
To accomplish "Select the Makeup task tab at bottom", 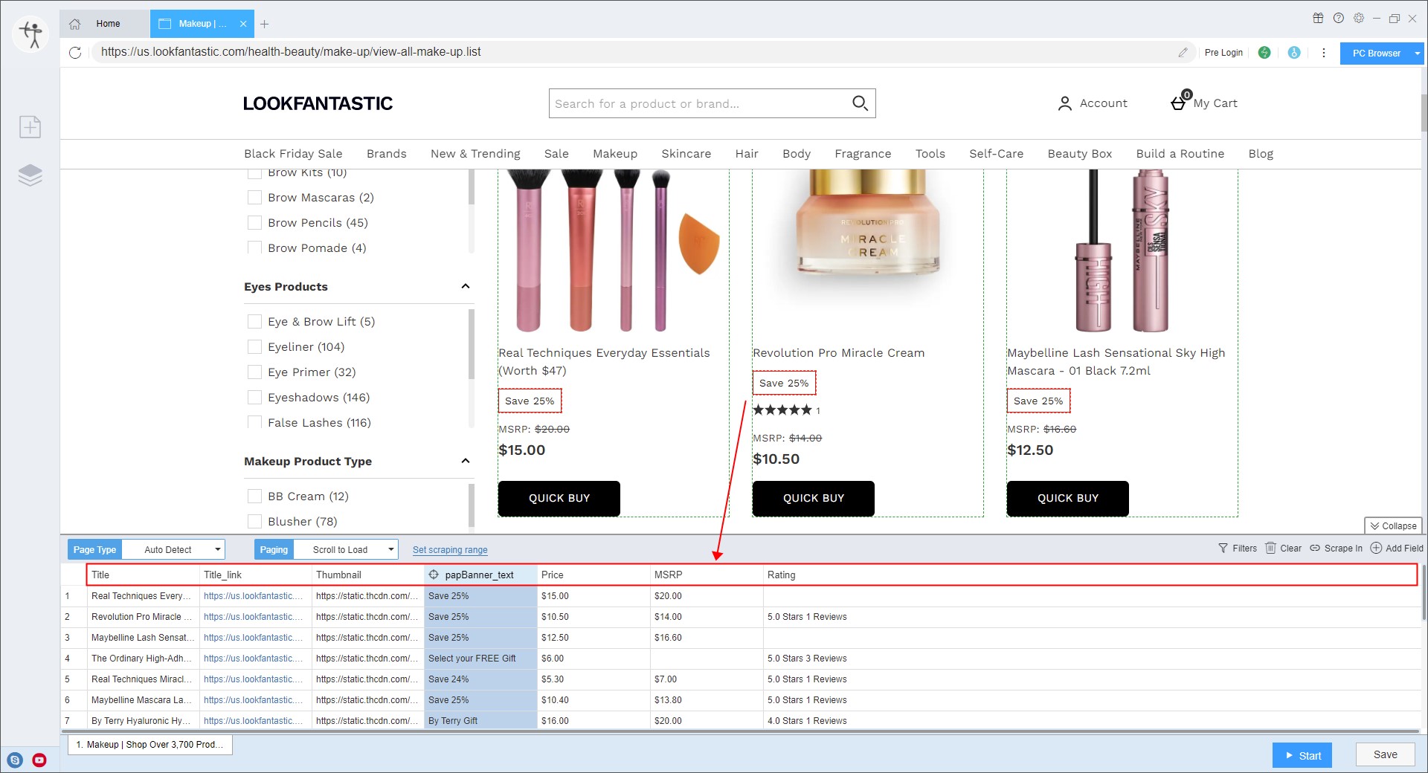I will pyautogui.click(x=150, y=745).
